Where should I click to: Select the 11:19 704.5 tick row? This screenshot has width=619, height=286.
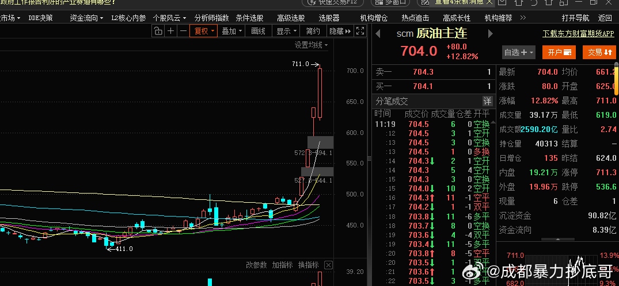point(432,124)
